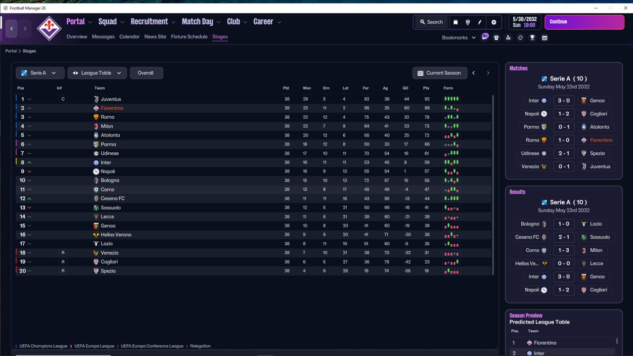This screenshot has width=633, height=356.
Task: Click the calendar shortcut icon below Continue
Action: click(544, 38)
